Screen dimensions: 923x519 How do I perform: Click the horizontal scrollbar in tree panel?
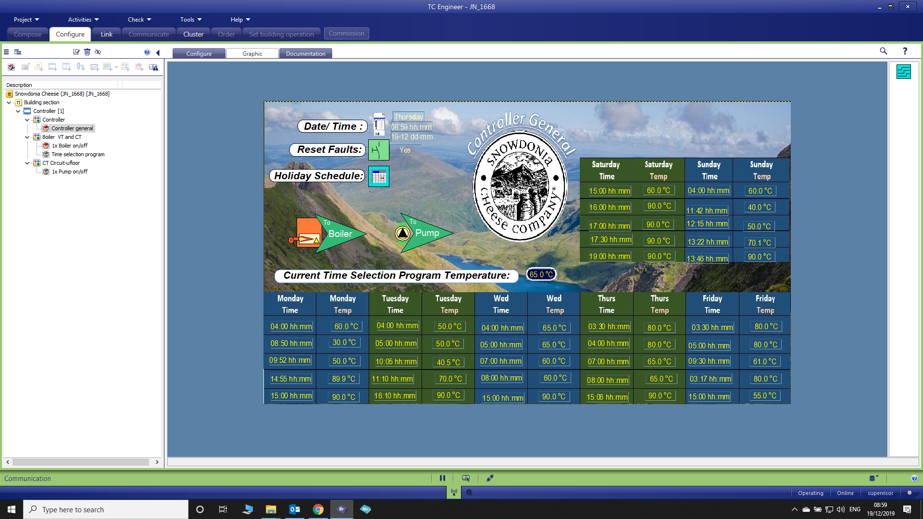click(80, 462)
